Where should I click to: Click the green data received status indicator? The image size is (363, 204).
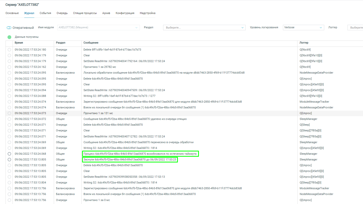click(9, 37)
